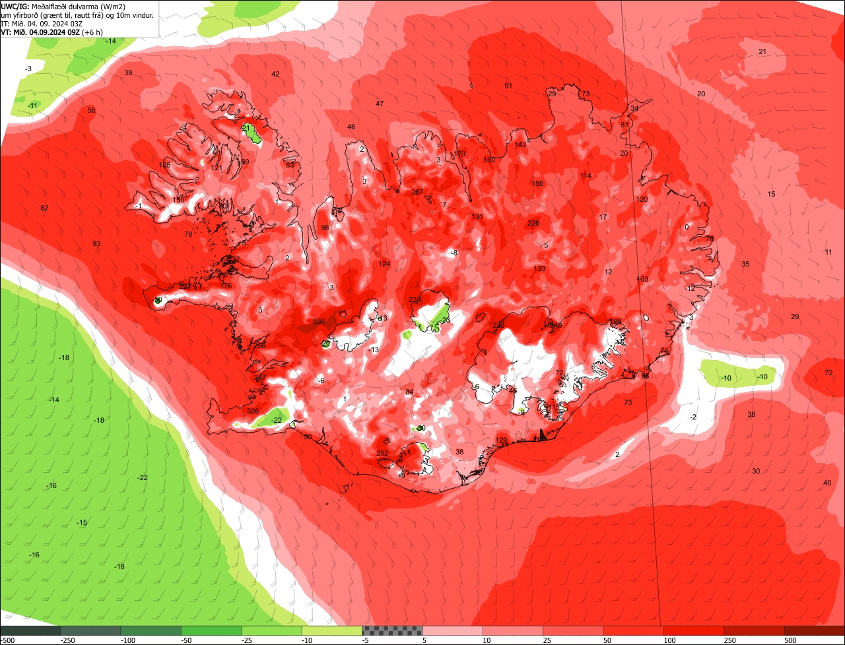Choose the -50 to -25 bright green swatch
The width and height of the screenshot is (845, 645).
click(211, 631)
